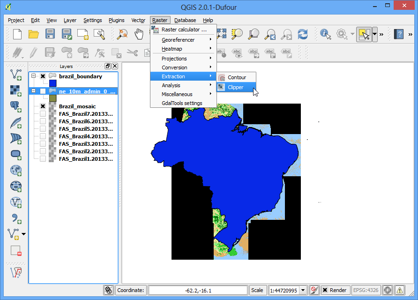Click the Select Features tool
This screenshot has width=418, height=300.
tap(364, 34)
